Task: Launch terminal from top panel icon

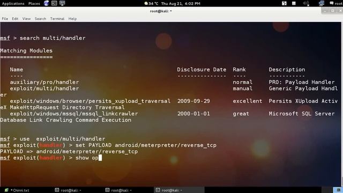Action: click(x=54, y=3)
